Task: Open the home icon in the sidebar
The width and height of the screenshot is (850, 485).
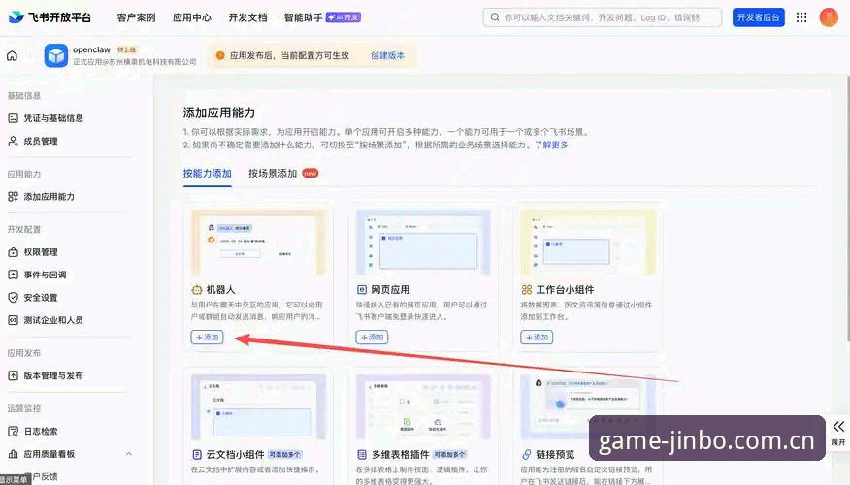Action: pos(12,55)
